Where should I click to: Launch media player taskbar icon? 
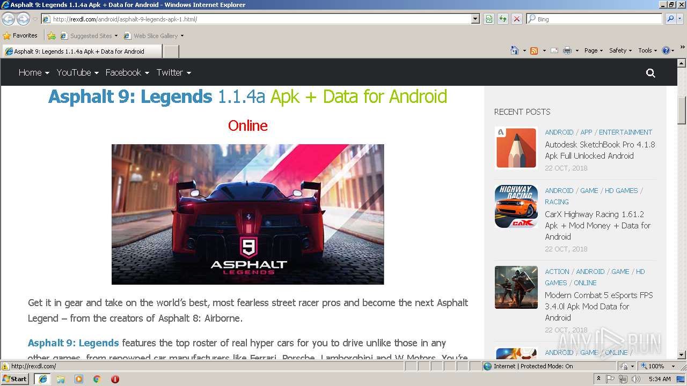coord(79,379)
